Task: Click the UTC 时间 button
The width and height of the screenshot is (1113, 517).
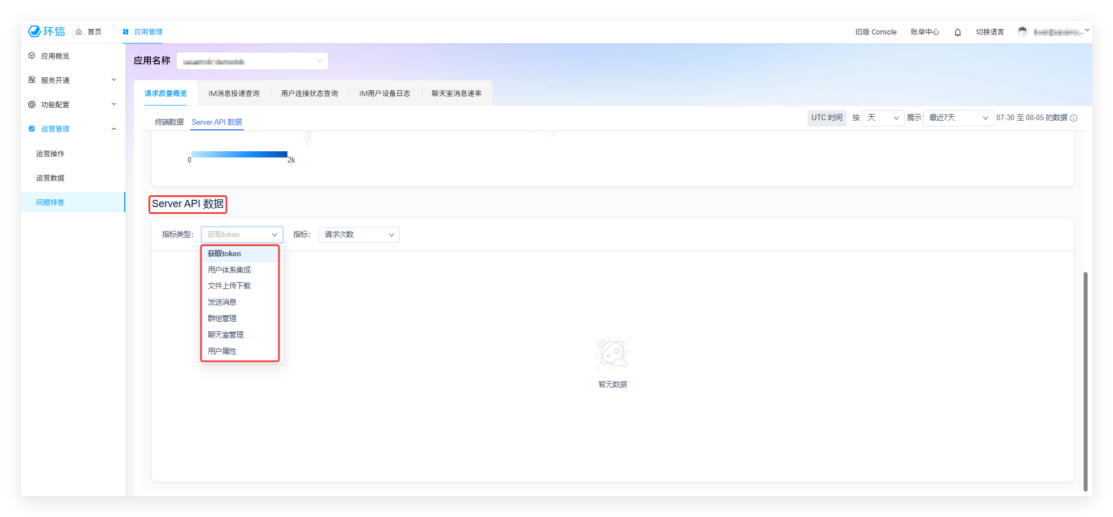Action: coord(826,117)
